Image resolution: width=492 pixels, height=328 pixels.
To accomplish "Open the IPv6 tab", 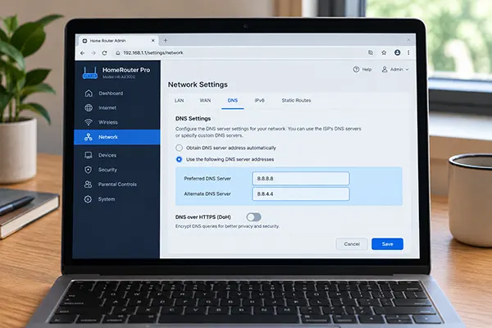I will click(x=259, y=100).
